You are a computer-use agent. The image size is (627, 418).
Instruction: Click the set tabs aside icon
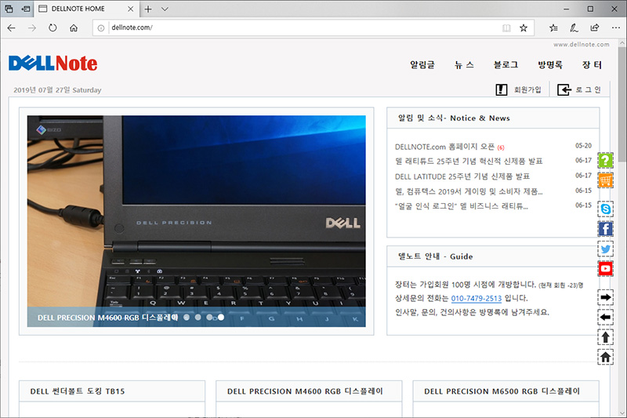[x=26, y=9]
